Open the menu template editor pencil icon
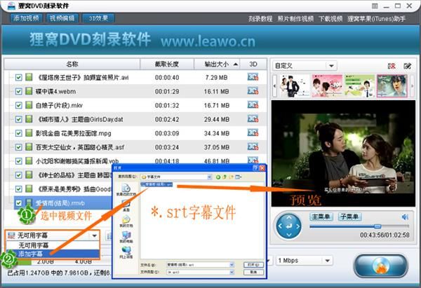421x288 pixels. coord(407,66)
